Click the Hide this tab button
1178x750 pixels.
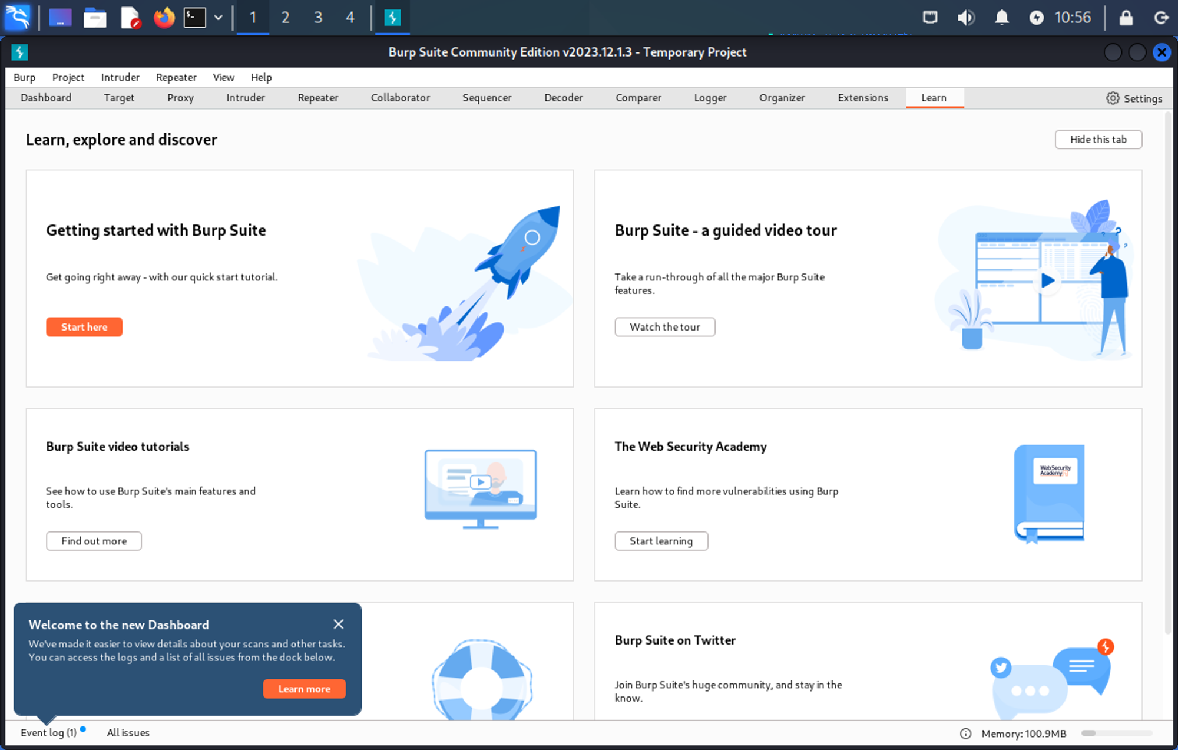click(1098, 140)
